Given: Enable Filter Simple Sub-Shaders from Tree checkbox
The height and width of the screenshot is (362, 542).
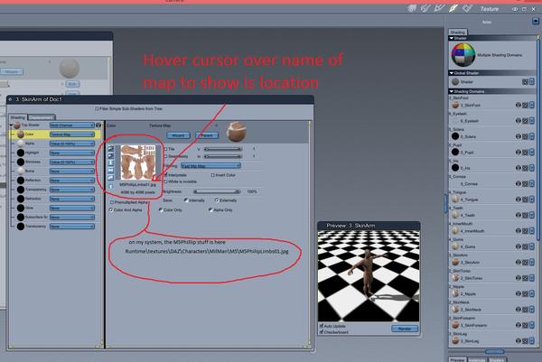Looking at the screenshot, I should (x=97, y=109).
